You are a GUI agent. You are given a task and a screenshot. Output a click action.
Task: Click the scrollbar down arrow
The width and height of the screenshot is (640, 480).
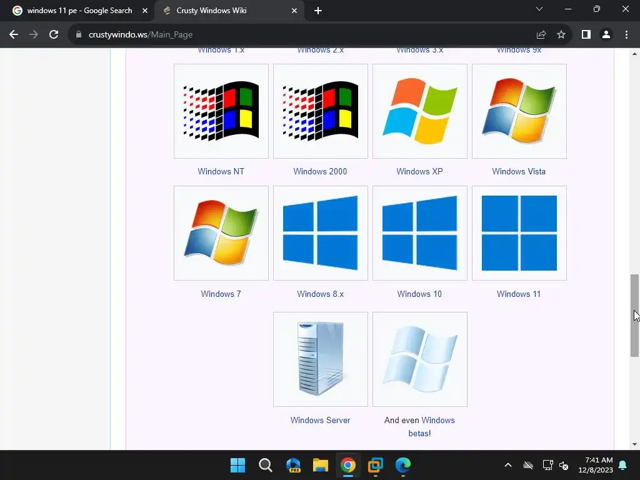[635, 444]
